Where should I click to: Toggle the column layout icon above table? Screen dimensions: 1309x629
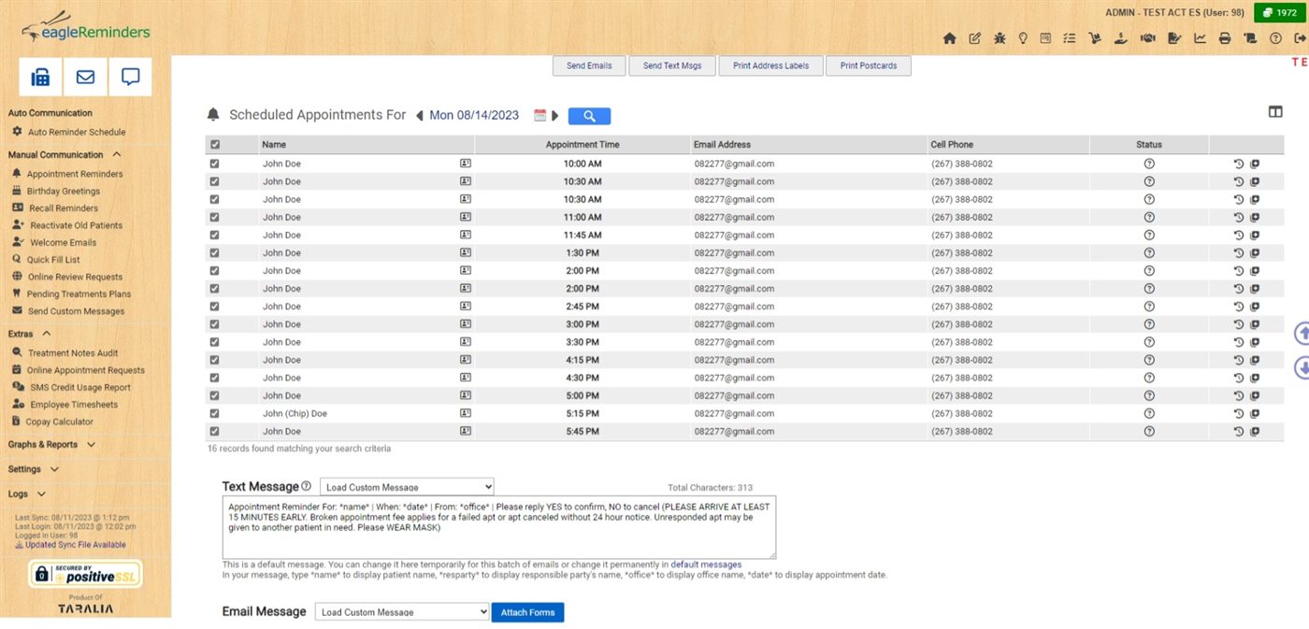1275,112
